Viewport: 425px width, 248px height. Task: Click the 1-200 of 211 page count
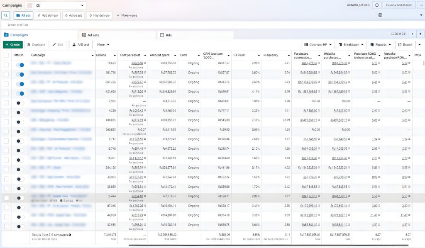(398, 34)
